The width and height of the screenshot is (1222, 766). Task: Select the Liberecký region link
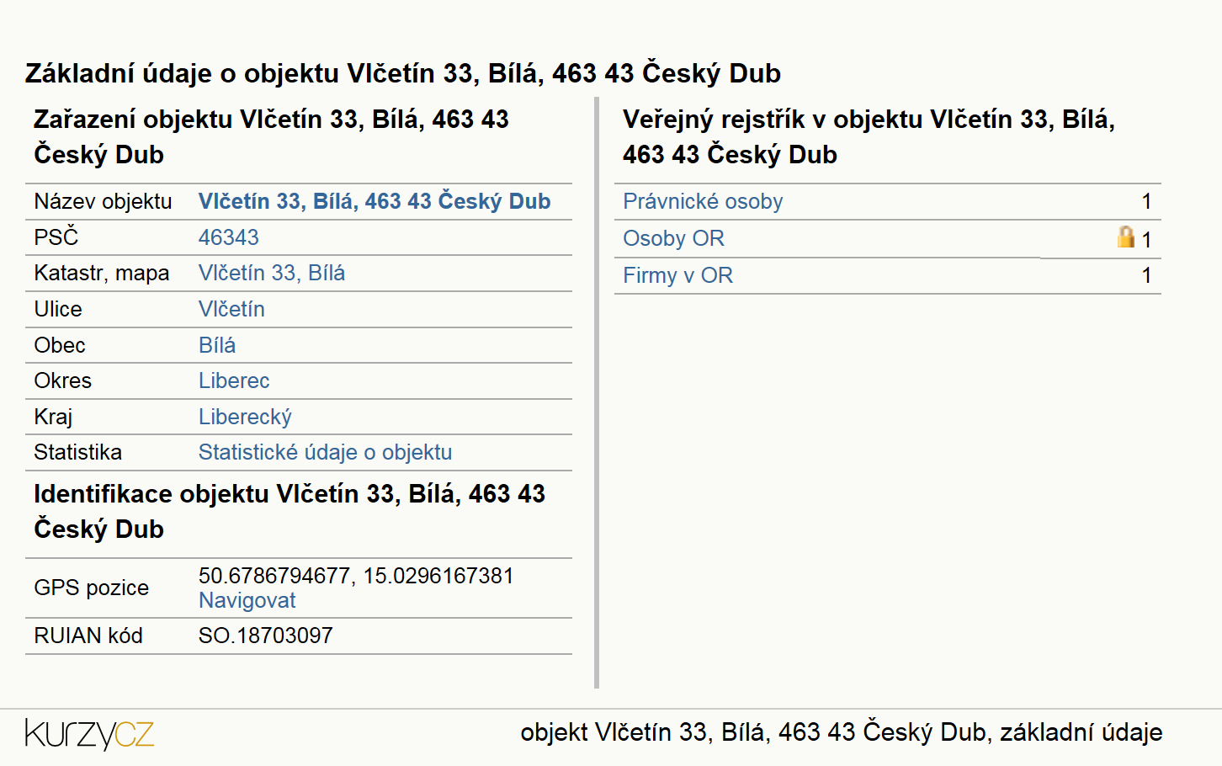245,417
